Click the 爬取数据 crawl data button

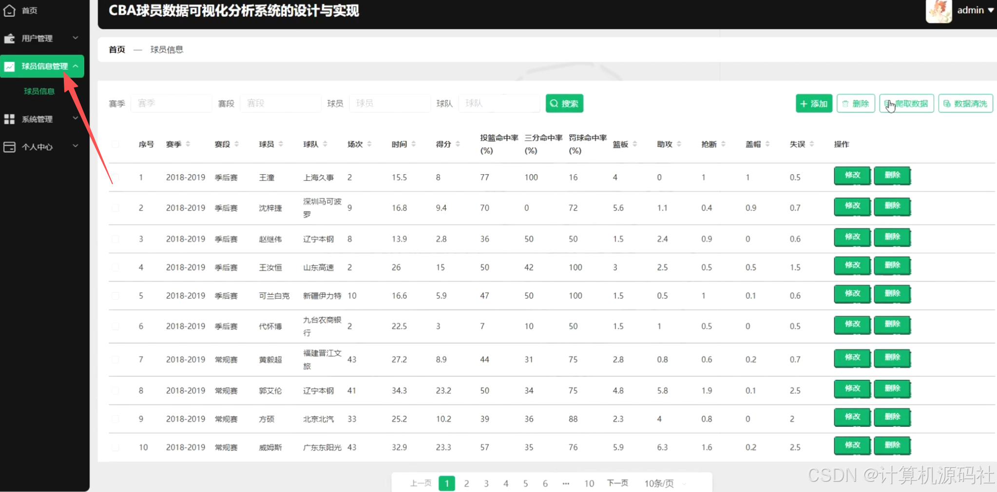click(x=906, y=104)
